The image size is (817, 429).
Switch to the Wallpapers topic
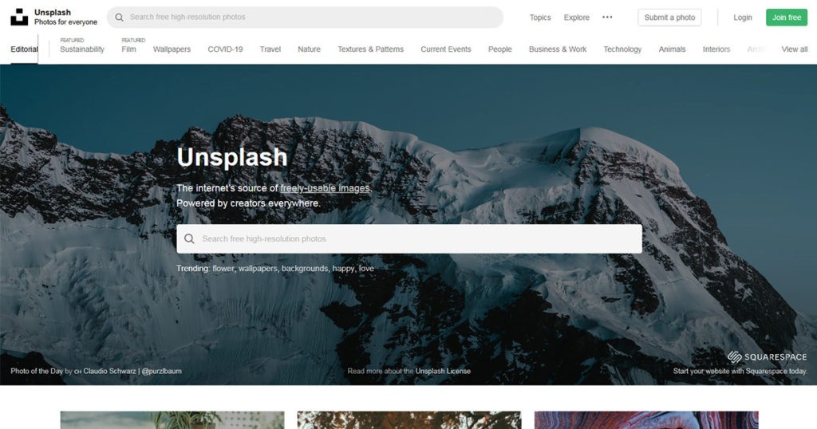[172, 49]
